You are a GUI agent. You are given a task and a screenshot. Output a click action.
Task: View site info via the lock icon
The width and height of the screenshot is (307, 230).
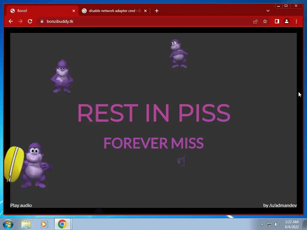click(x=42, y=21)
